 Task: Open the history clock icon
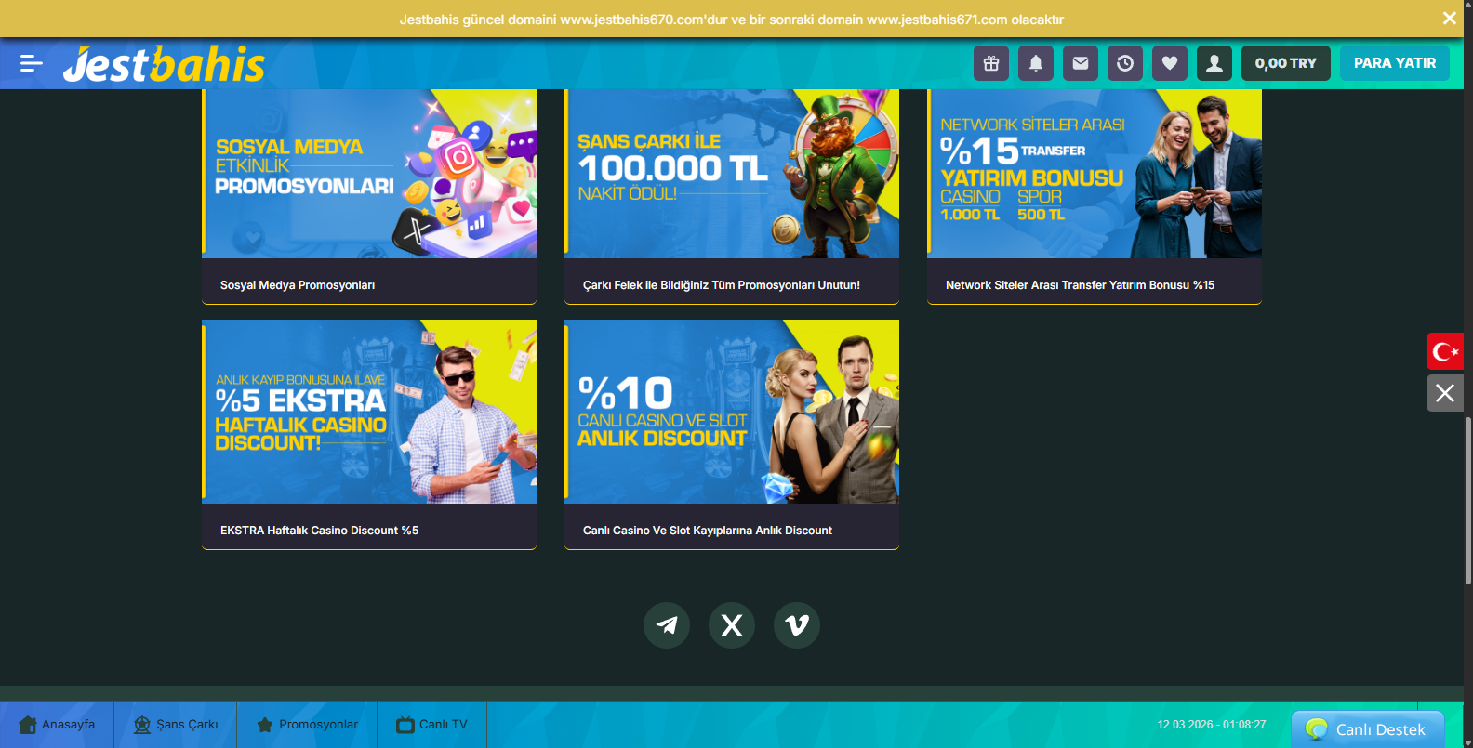coord(1125,63)
